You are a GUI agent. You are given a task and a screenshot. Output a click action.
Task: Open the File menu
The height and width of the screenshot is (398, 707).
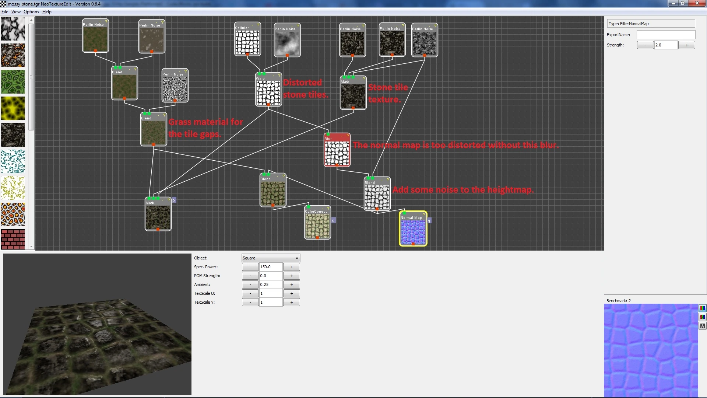tap(5, 12)
